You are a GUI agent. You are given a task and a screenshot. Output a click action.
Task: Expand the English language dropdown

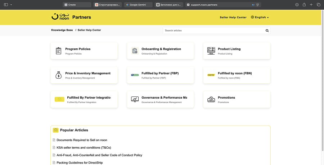coord(262,18)
